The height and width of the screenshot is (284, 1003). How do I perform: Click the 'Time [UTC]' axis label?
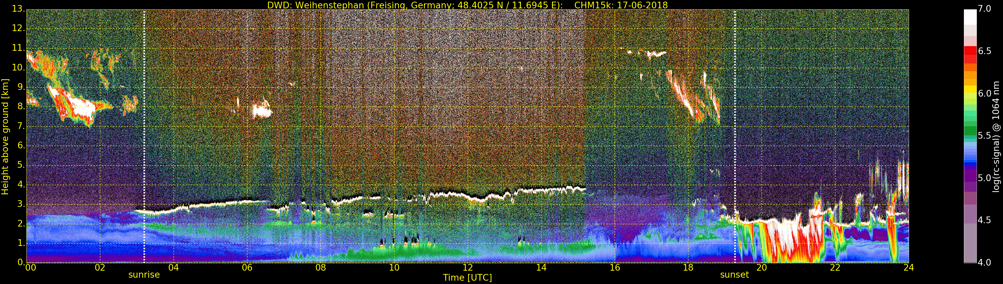(467, 278)
